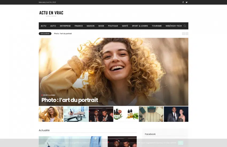Open the SANTÉ category

(x=125, y=26)
